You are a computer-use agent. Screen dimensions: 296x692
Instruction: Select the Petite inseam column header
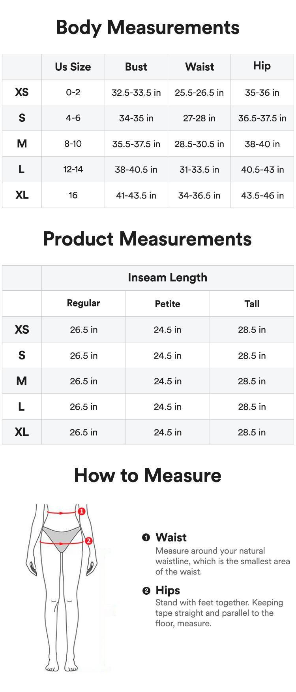pyautogui.click(x=167, y=304)
